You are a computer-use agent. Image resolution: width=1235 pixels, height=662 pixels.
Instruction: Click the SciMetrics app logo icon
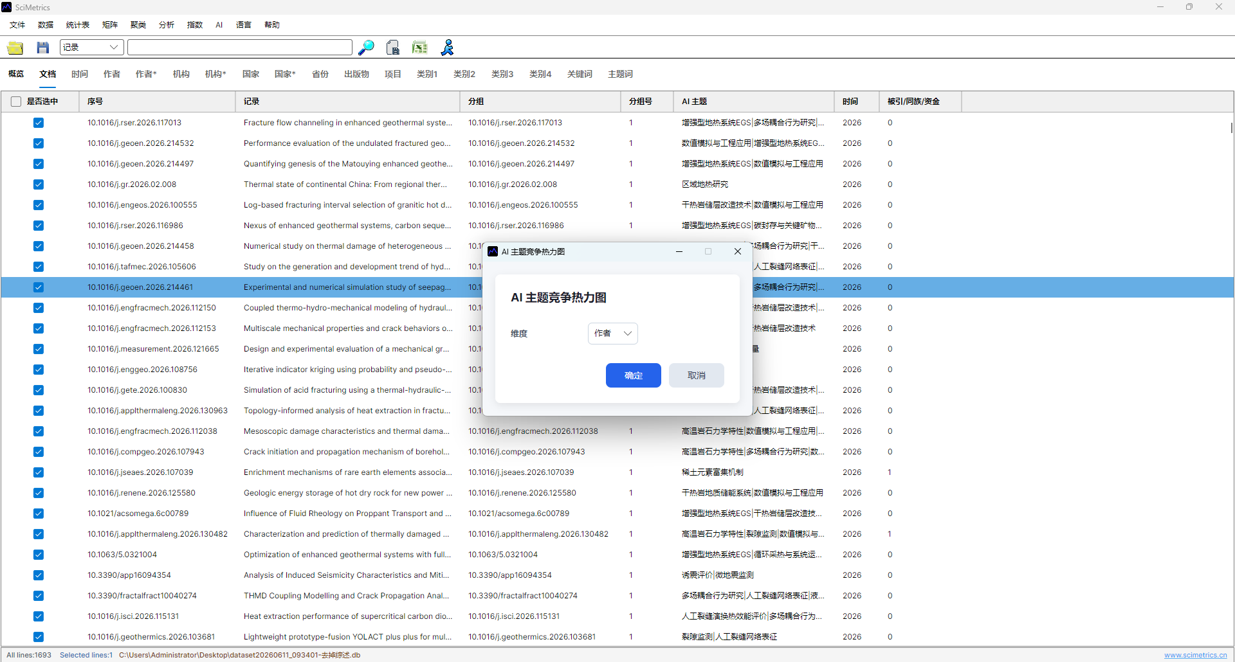pyautogui.click(x=6, y=7)
